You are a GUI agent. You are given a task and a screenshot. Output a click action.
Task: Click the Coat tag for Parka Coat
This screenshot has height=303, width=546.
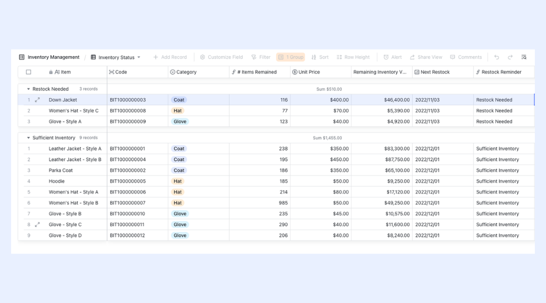click(x=179, y=171)
